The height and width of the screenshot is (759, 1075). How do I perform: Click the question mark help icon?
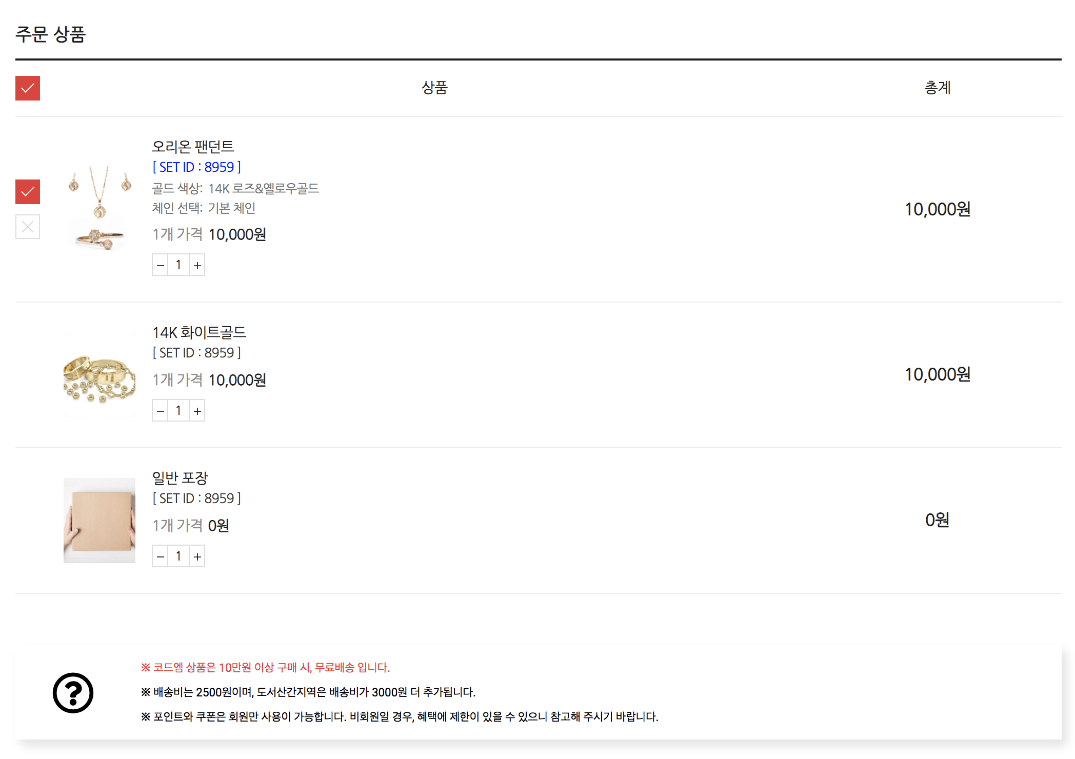pyautogui.click(x=73, y=693)
